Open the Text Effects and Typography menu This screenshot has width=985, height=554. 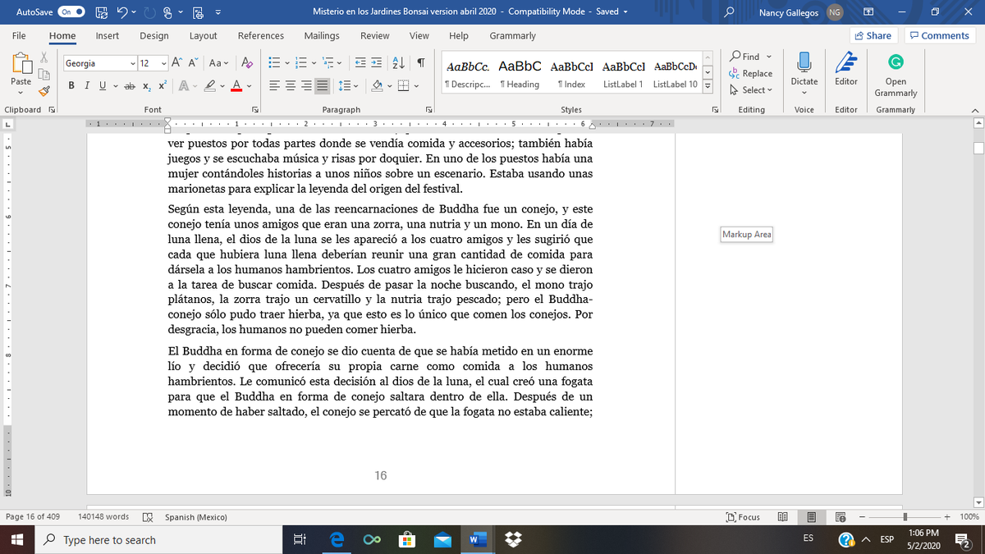(184, 85)
